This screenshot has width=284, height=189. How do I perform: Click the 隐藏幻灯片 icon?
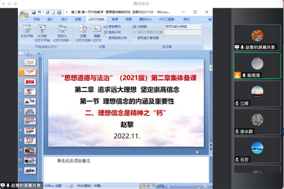97,29
